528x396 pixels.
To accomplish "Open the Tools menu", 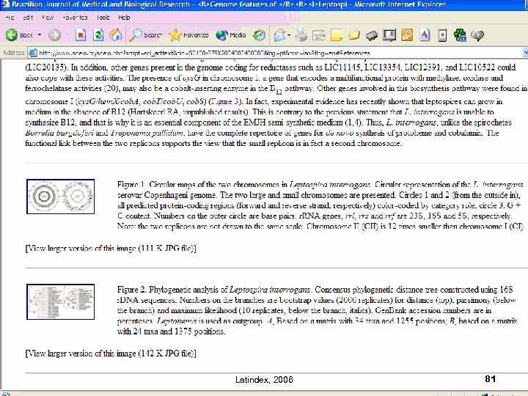I will point(103,18).
